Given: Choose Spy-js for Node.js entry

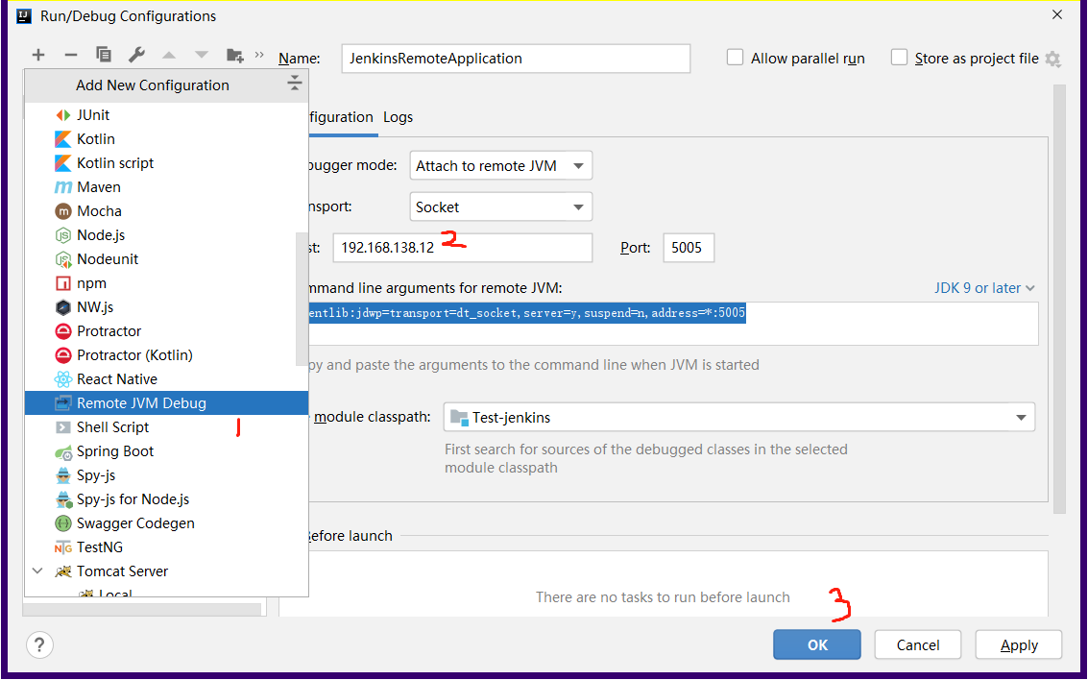Looking at the screenshot, I should pos(166,498).
